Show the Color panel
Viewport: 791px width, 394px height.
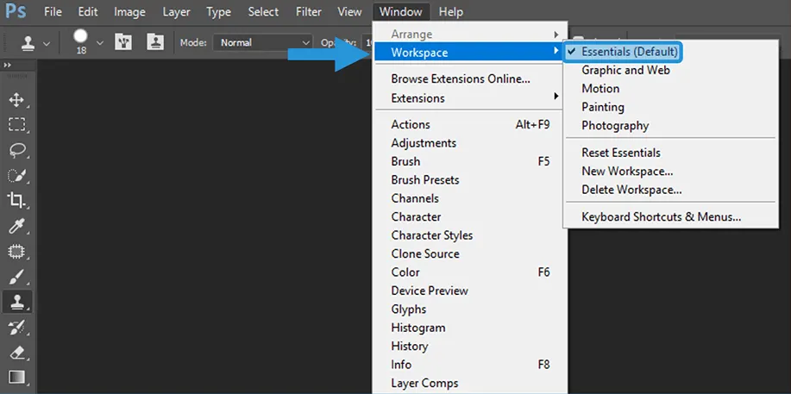click(470, 272)
